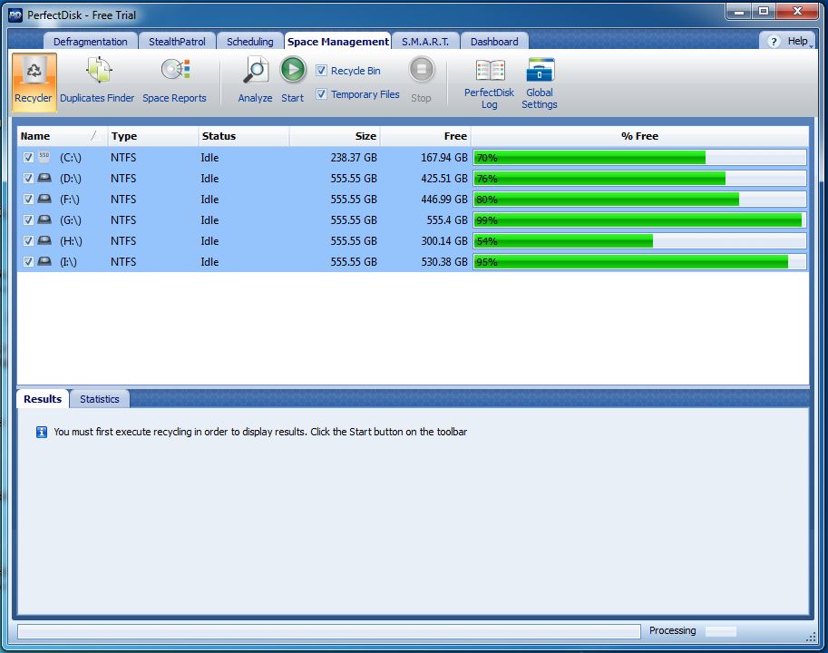Open the PerfectDisk Log
This screenshot has width=828, height=653.
[489, 73]
